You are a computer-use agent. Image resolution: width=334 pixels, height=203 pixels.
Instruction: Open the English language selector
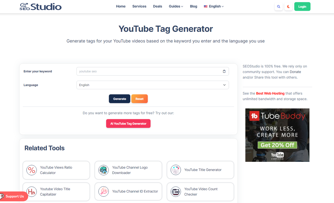click(213, 6)
